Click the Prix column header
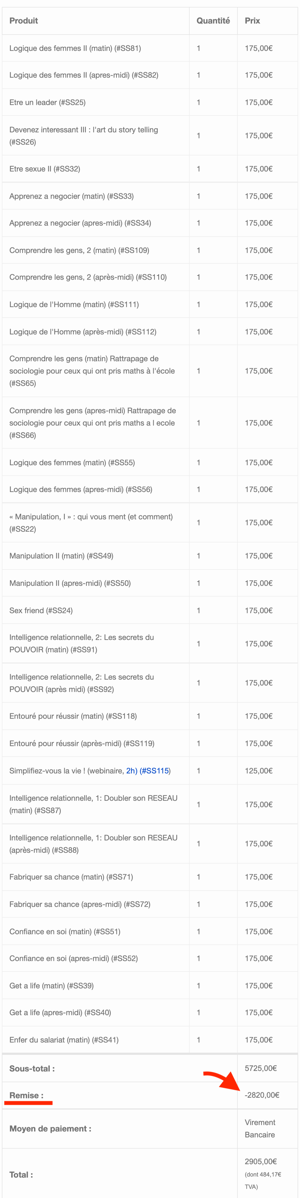300x1198 pixels. 252,20
